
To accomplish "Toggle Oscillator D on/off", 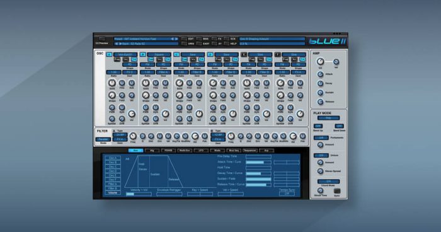I will point(210,55).
